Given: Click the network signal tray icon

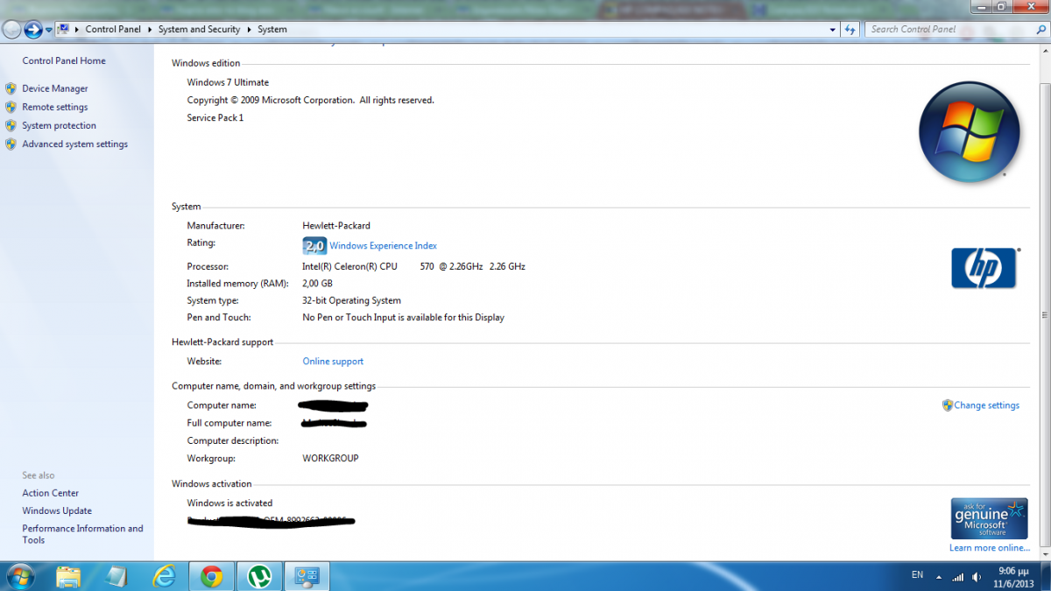Looking at the screenshot, I should 958,577.
